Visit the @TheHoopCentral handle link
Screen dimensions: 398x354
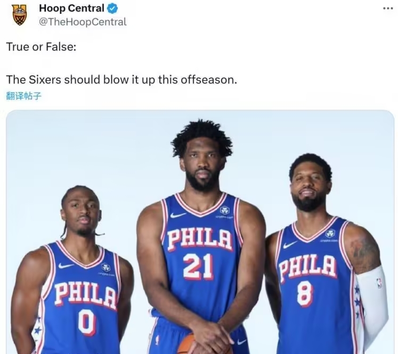click(x=83, y=22)
